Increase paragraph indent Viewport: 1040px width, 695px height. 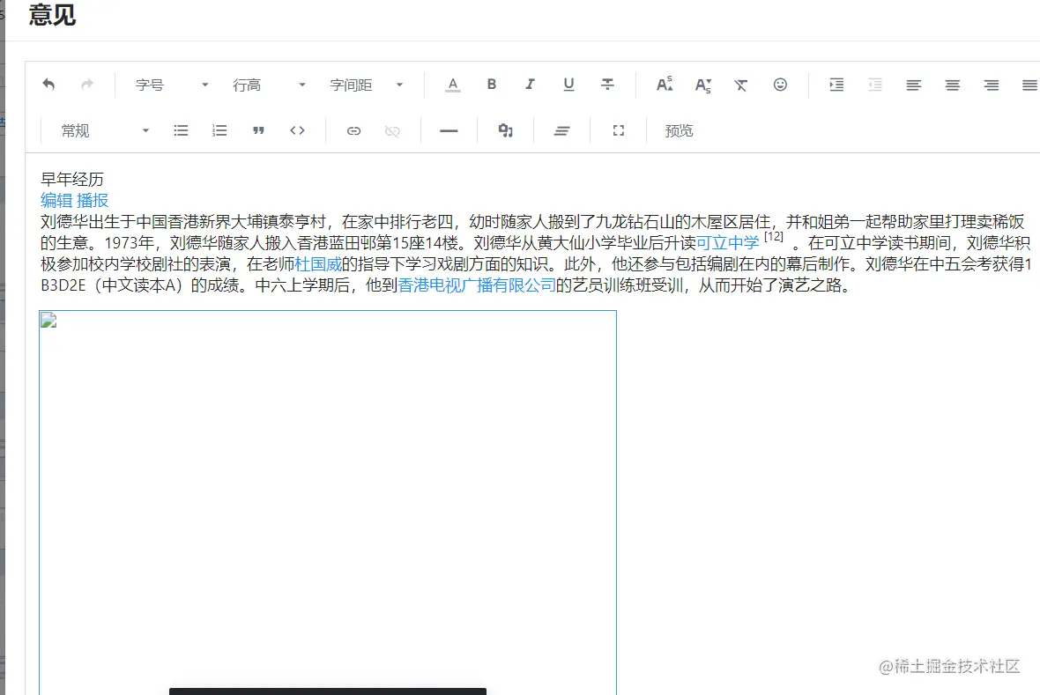point(836,85)
